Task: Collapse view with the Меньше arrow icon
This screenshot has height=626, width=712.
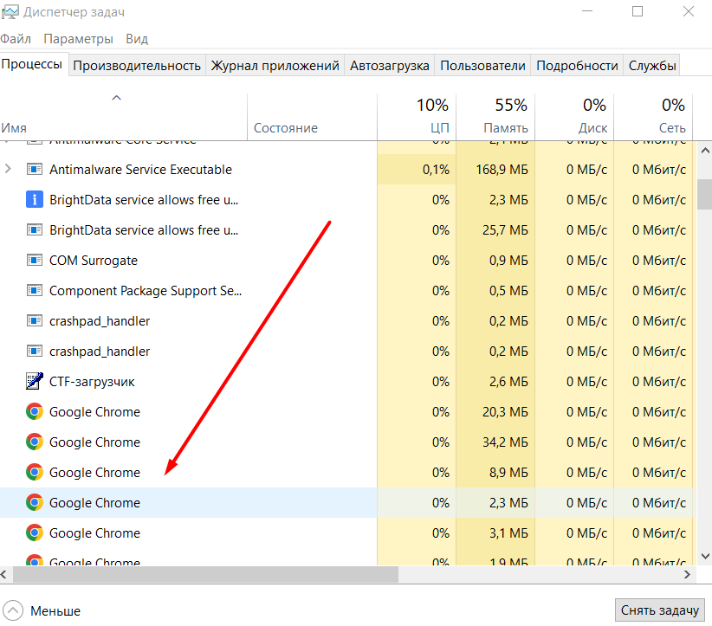Action: (13, 610)
